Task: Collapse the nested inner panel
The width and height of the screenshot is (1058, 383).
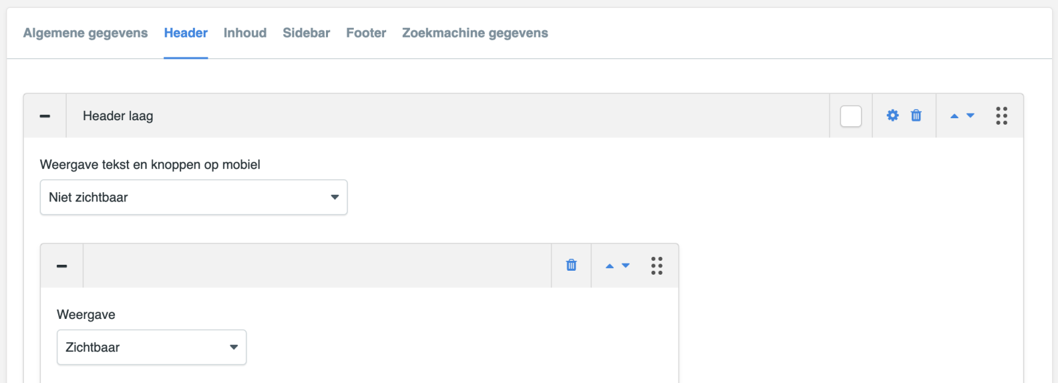Action: pos(61,266)
